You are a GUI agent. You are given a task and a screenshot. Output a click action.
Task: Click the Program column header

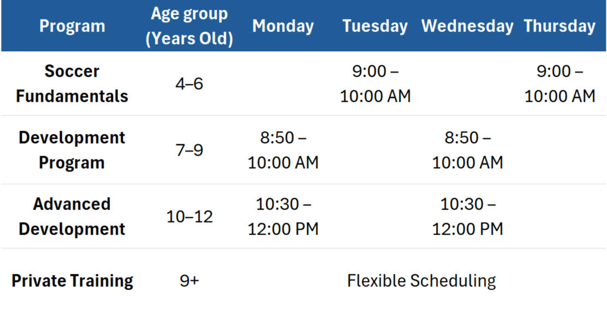tap(72, 26)
